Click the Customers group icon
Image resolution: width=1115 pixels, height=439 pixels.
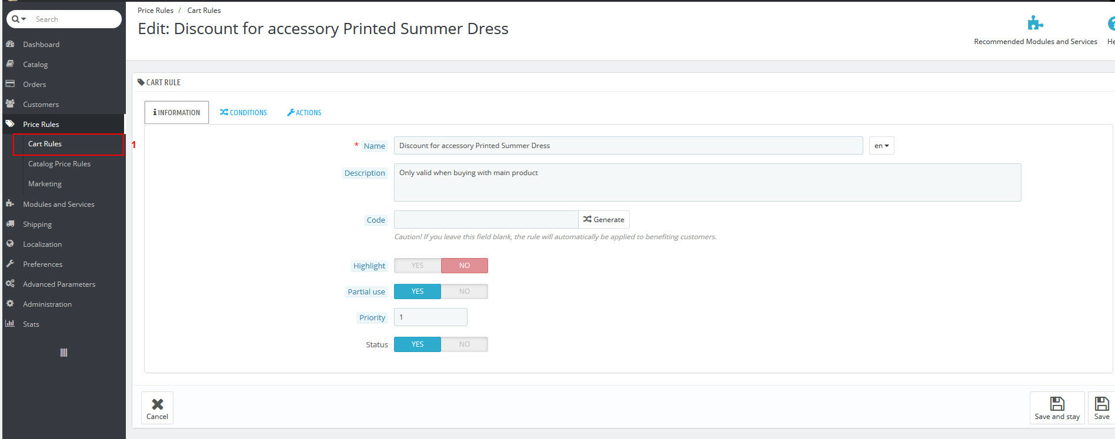(10, 104)
